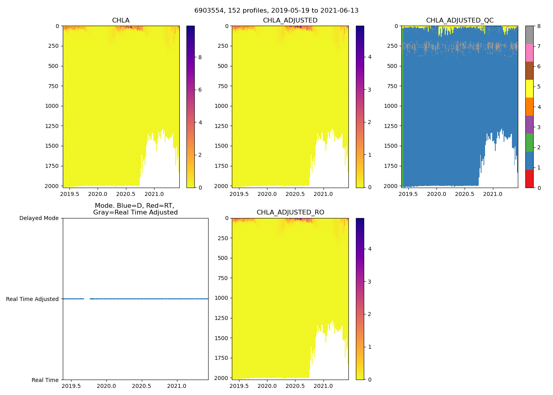Viewport: 553px width, 395px height.
Task: Click the "Delayed Mode" y-axis label
Action: click(x=39, y=218)
